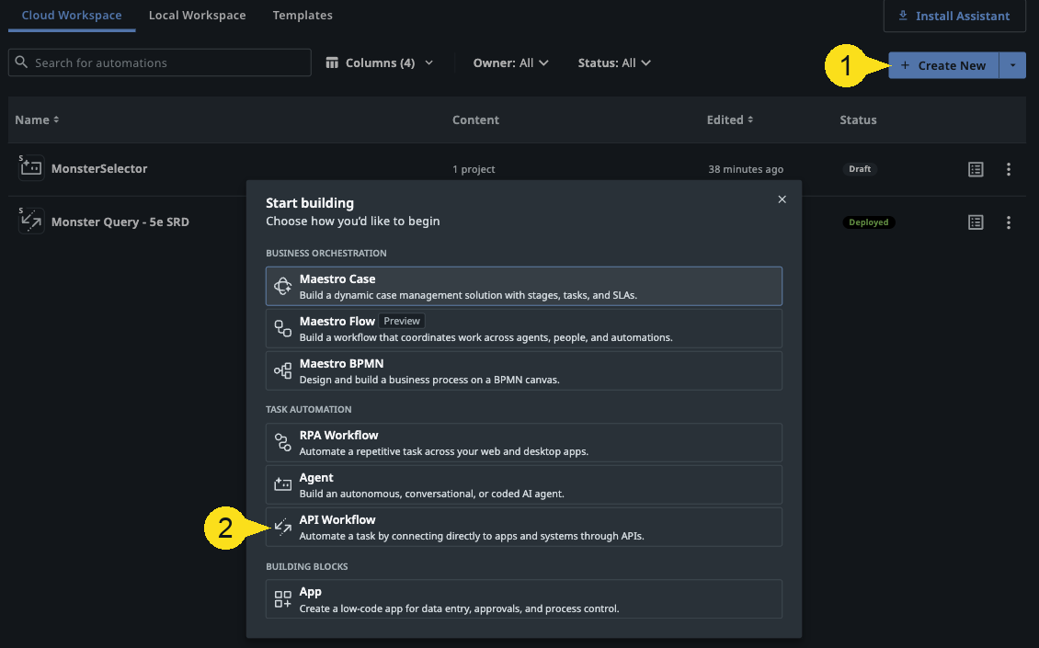Click the Content column header
The image size is (1039, 648).
tap(475, 119)
